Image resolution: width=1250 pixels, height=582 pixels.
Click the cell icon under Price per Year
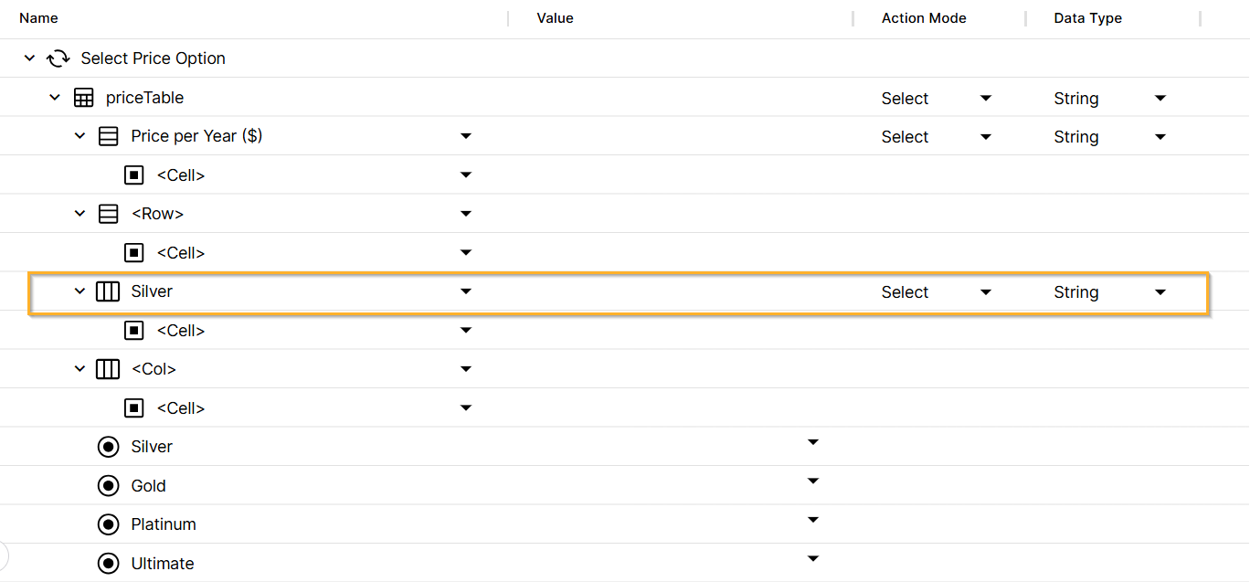[134, 175]
